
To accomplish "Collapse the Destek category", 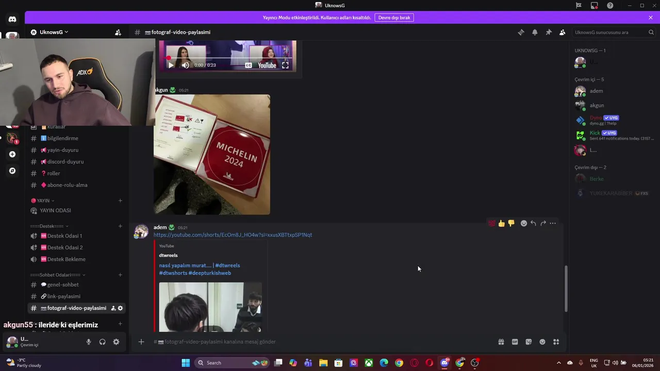I will 49,226.
